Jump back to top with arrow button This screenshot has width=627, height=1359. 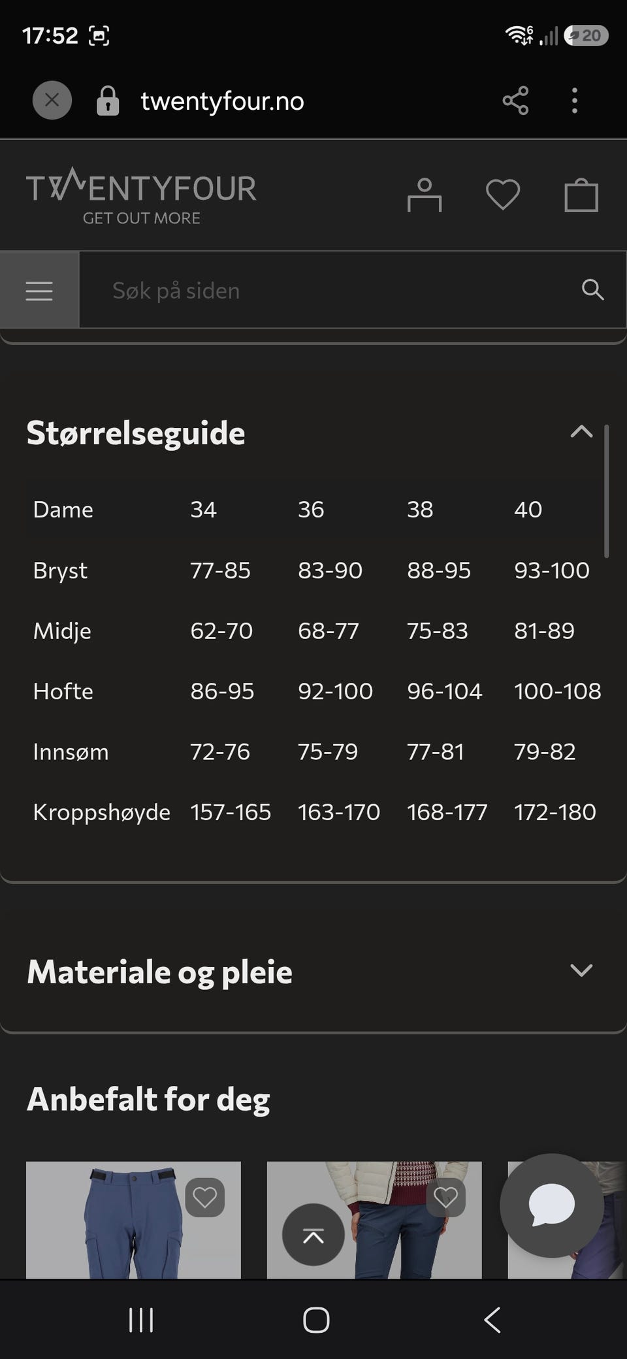pyautogui.click(x=313, y=1235)
